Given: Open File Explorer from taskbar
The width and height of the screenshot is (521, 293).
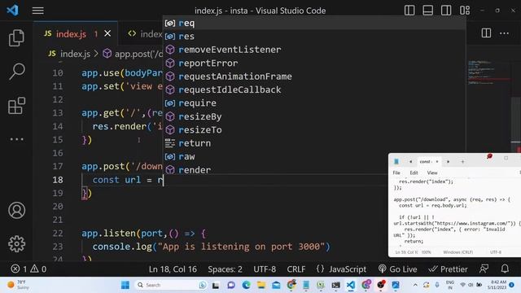Looking at the screenshot, I should click(261, 285).
